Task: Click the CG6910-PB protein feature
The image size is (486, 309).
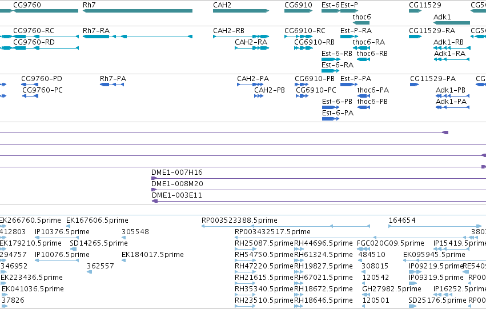Action: point(302,85)
